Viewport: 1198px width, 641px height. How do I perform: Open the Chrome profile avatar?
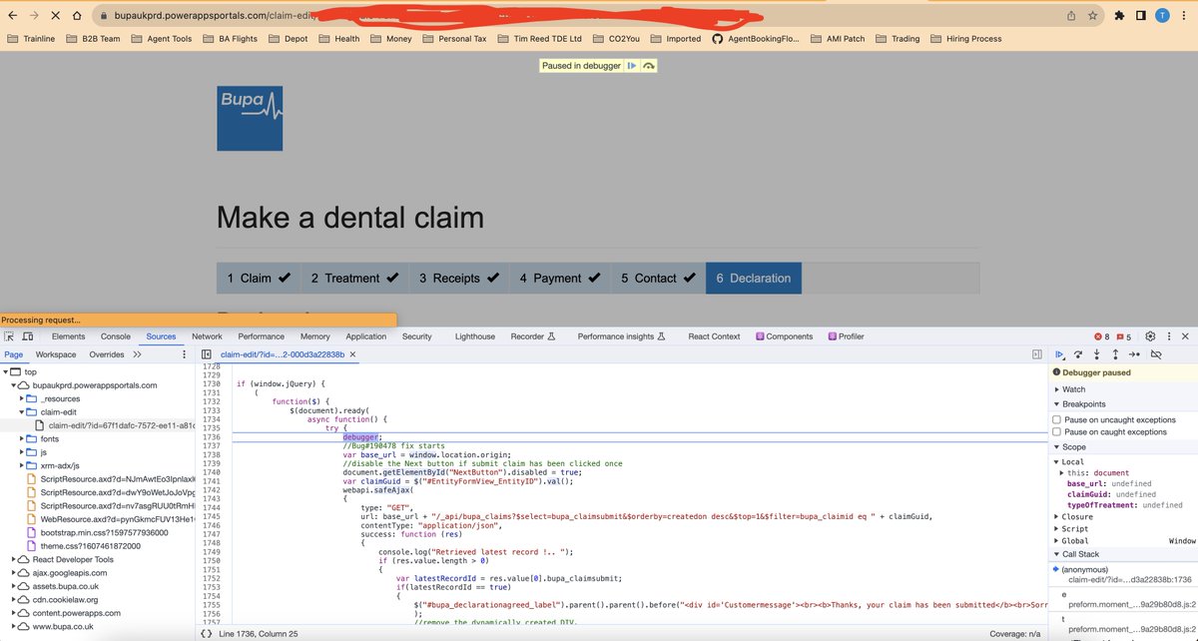(1162, 16)
